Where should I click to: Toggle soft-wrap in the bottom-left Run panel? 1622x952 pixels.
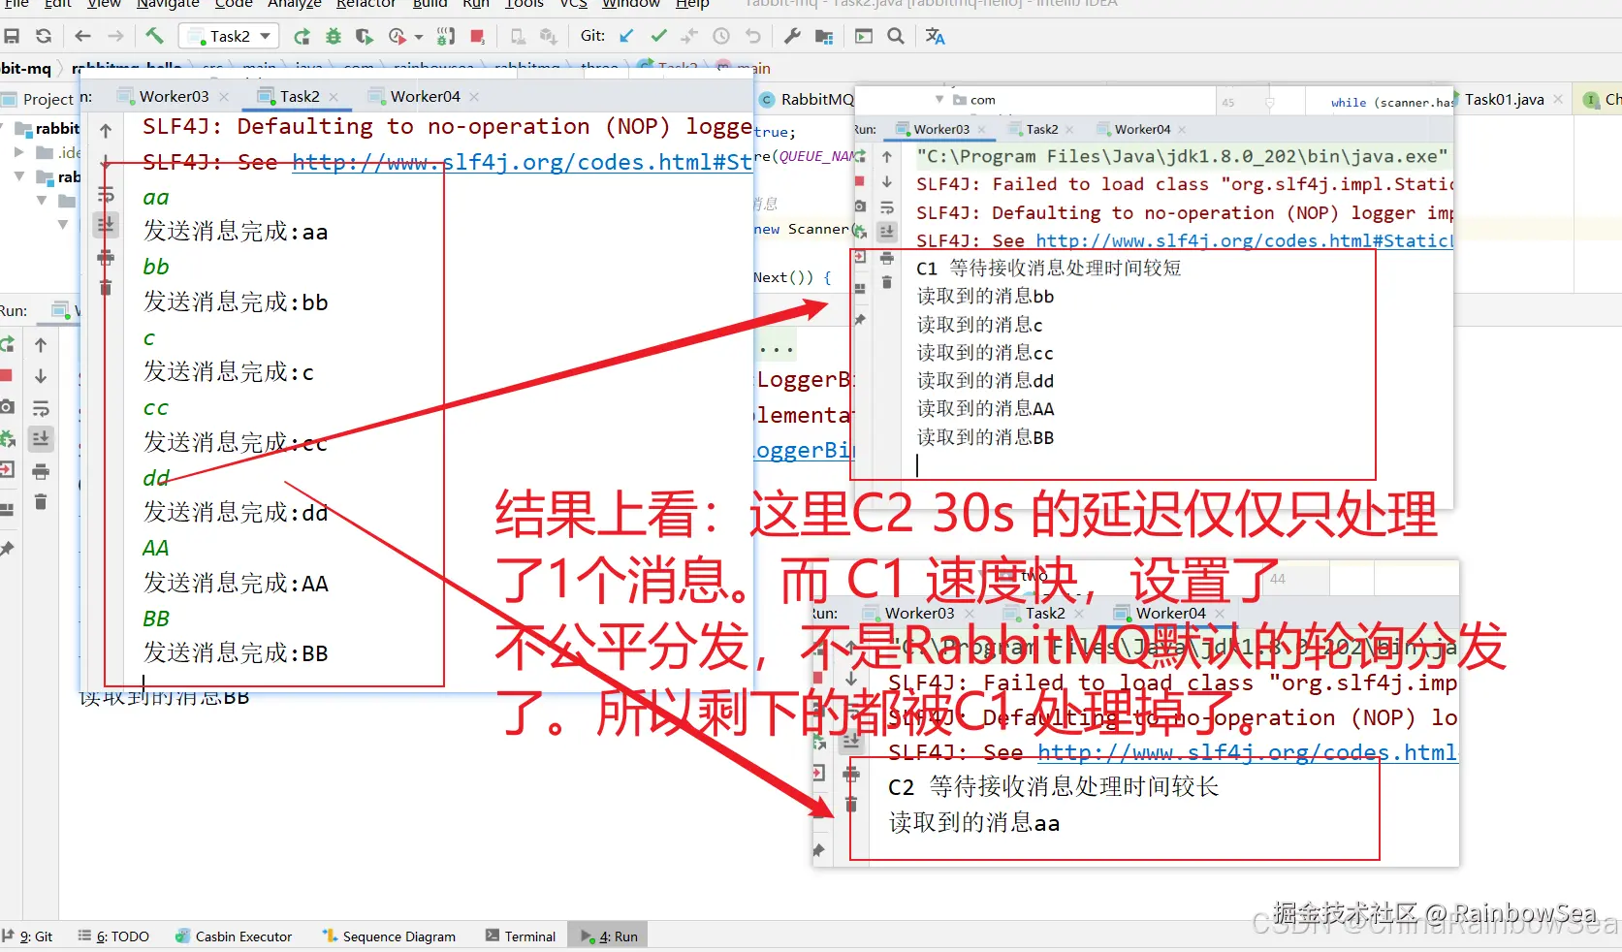(x=41, y=408)
